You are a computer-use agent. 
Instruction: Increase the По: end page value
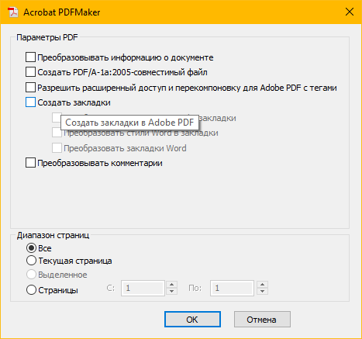tap(263, 285)
